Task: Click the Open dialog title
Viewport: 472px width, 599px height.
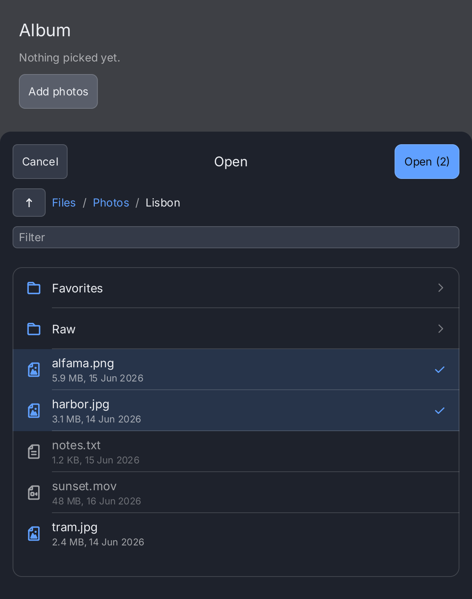Action: (231, 162)
